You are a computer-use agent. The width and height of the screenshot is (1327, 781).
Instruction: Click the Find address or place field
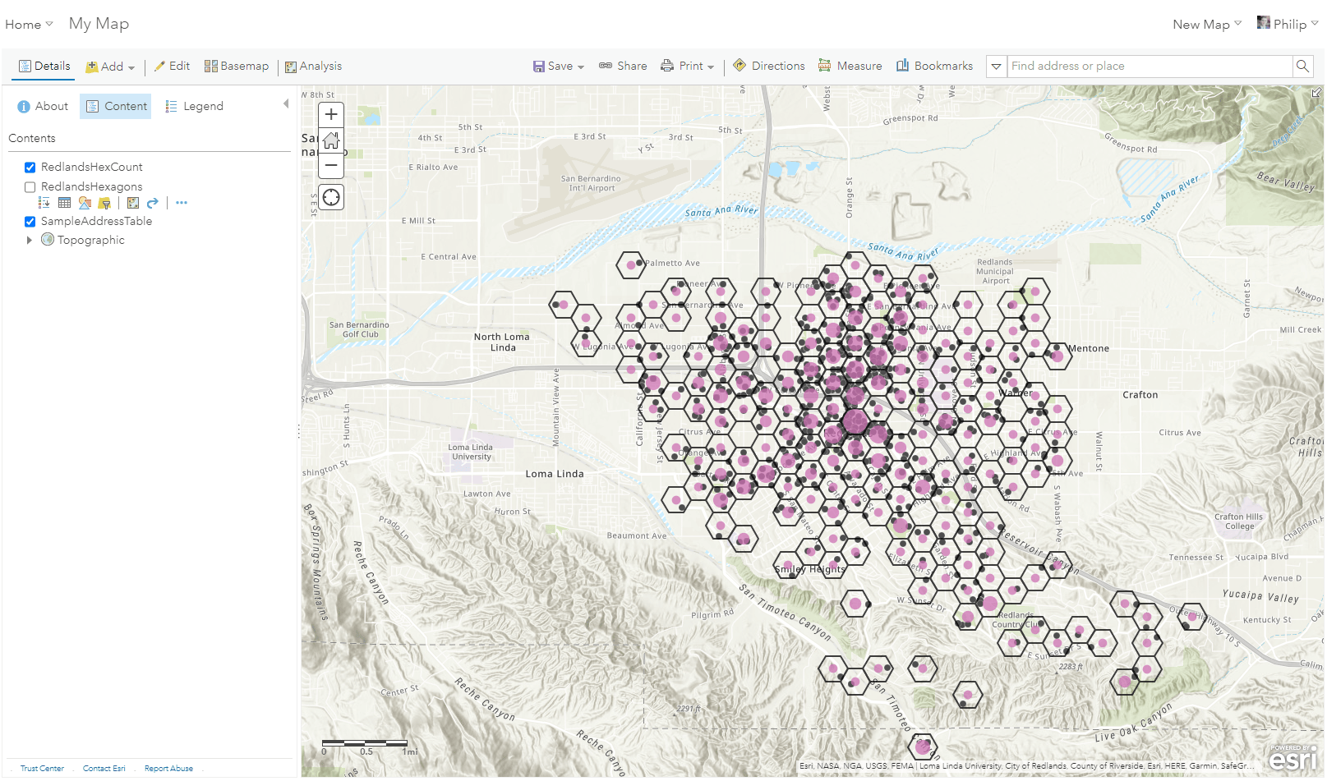[1150, 67]
